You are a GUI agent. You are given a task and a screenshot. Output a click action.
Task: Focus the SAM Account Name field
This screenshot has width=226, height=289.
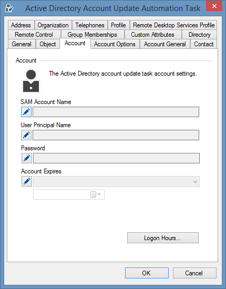tap(116, 112)
